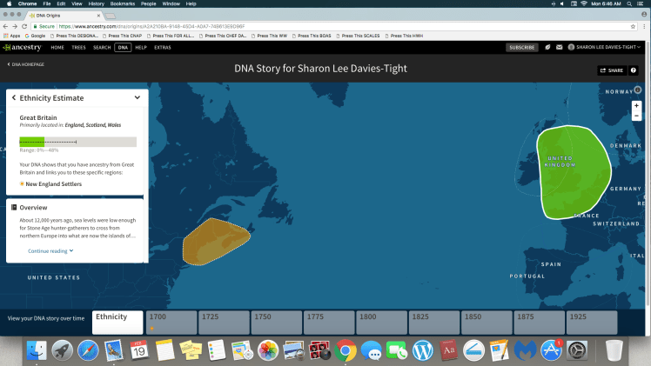
Task: Click the back arrow beside Ethnicity Estimate
Action: click(x=14, y=98)
